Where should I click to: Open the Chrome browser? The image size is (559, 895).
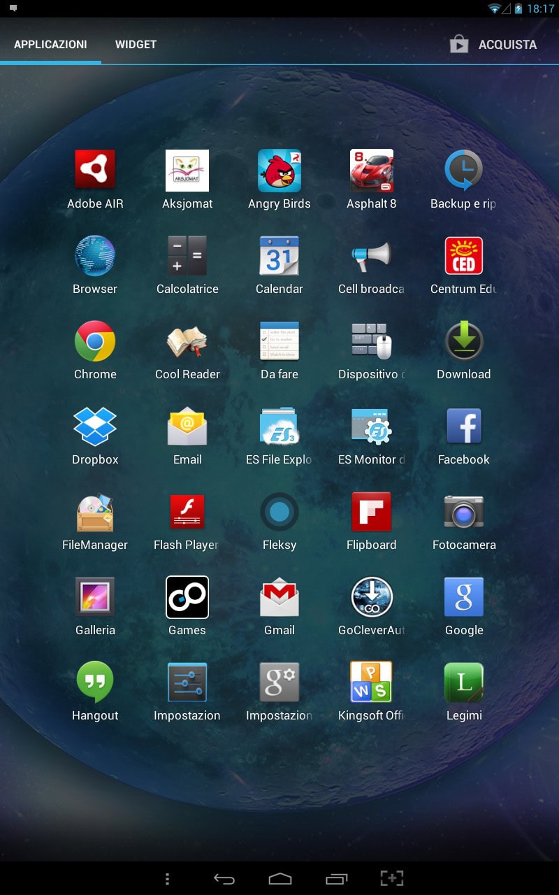click(95, 341)
